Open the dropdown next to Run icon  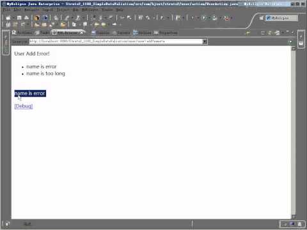tap(209, 18)
